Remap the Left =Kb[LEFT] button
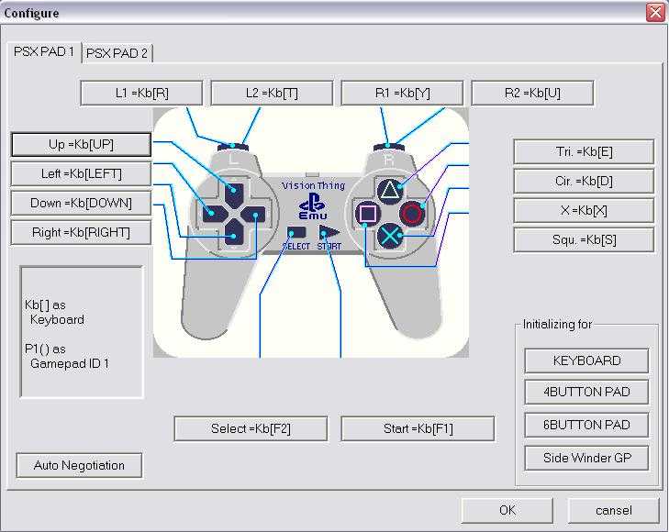Screen dimensions: 669x532 (x=81, y=174)
